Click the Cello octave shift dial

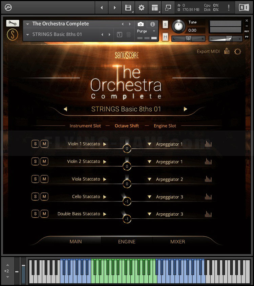coord(127,201)
